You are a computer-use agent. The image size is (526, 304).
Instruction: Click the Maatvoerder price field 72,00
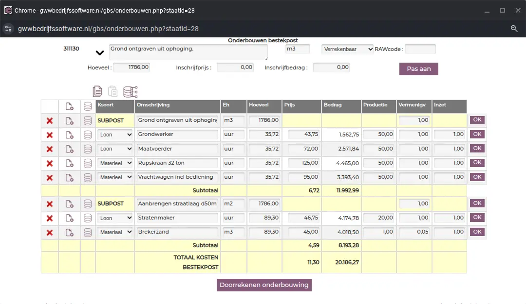(303, 149)
